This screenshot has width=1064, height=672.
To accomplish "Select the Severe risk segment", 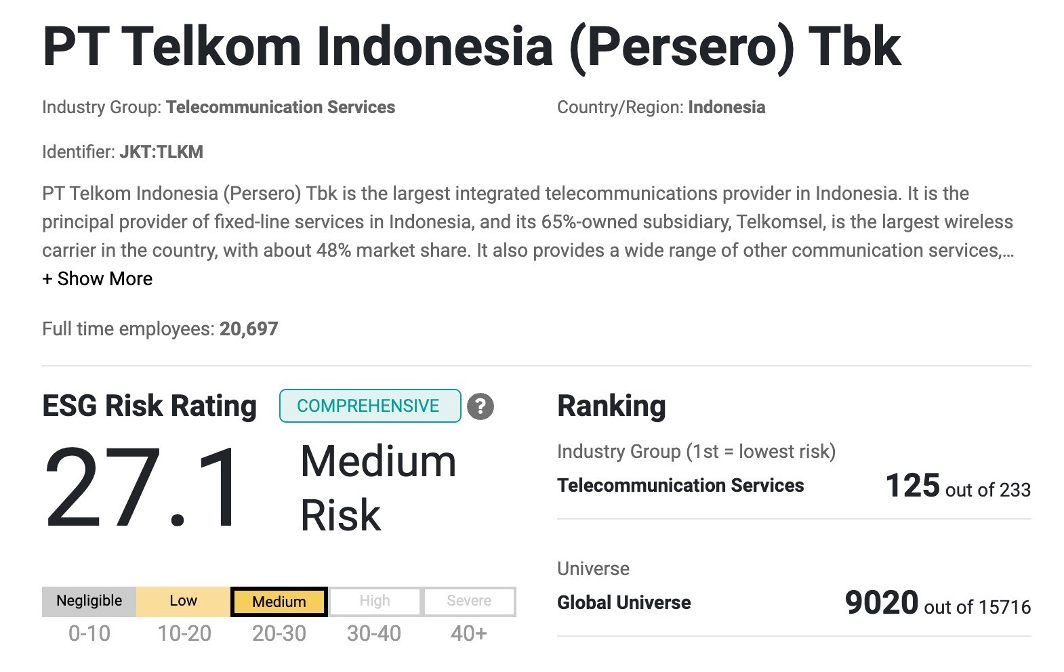I will point(469,602).
